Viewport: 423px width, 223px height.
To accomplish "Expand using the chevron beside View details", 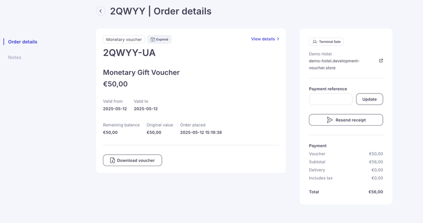I will click(278, 39).
